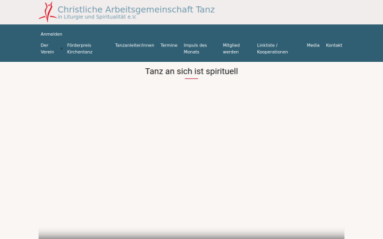Go to the Kontakt page
Viewport: 383px width, 239px height.
tap(334, 45)
